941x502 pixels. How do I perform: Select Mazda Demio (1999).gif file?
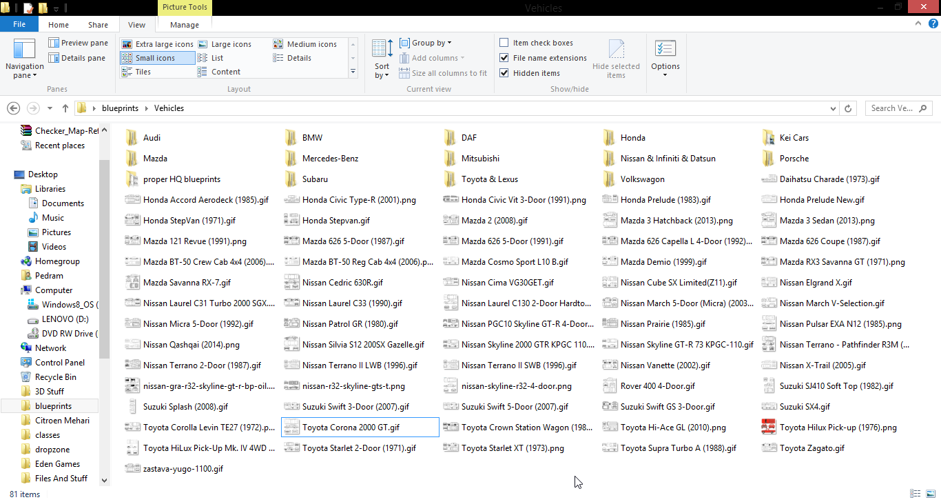pos(654,262)
